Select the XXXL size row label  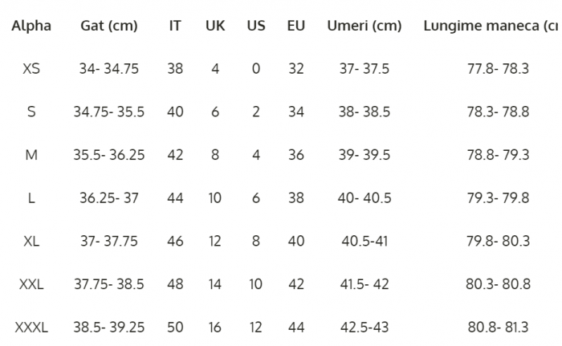pyautogui.click(x=31, y=327)
